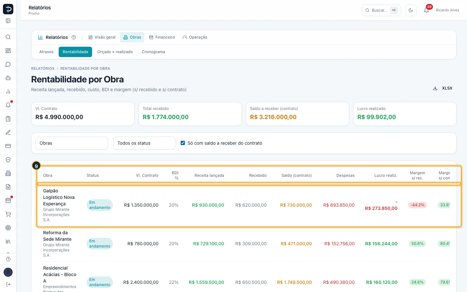
Task: Open the library books icon in sidebar
Action: point(8,241)
